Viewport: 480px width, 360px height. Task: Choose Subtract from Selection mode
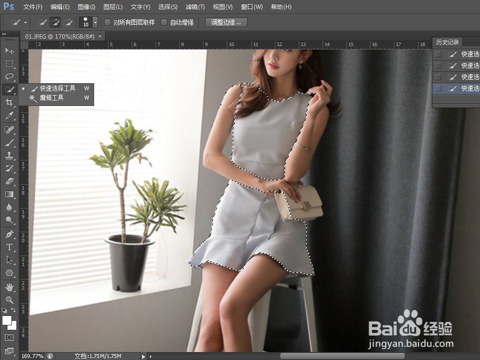[68, 22]
